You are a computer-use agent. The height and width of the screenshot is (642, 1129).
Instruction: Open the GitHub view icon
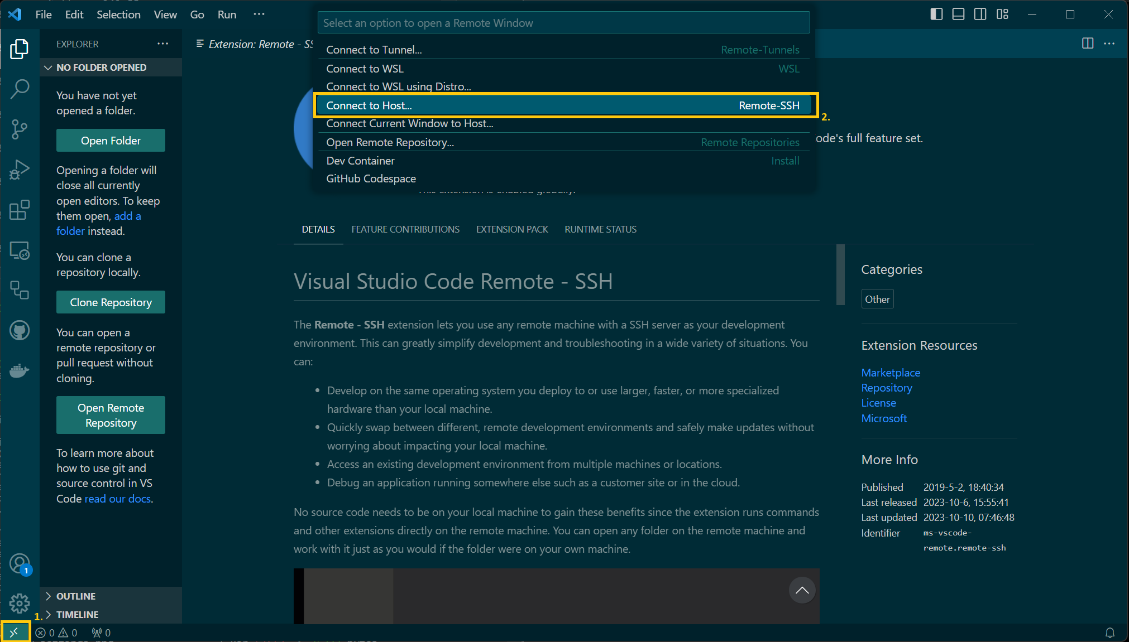(x=20, y=330)
